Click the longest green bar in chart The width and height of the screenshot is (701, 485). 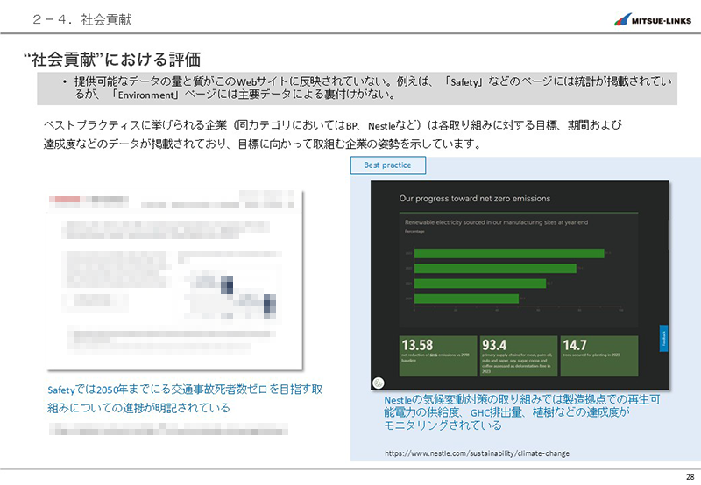tap(509, 254)
